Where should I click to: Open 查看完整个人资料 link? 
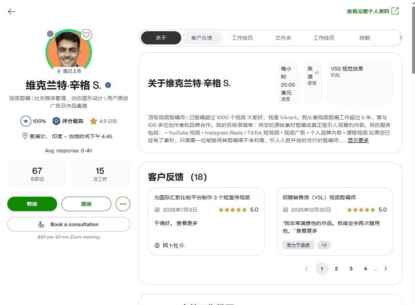pos(368,11)
